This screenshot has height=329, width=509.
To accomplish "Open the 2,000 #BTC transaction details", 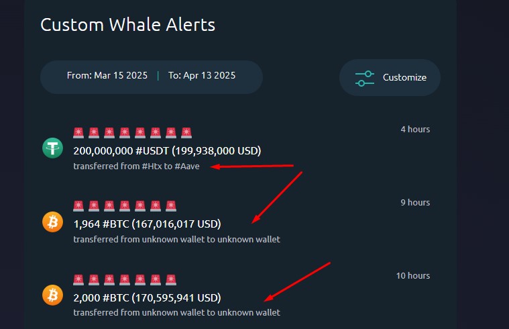I will click(x=147, y=298).
